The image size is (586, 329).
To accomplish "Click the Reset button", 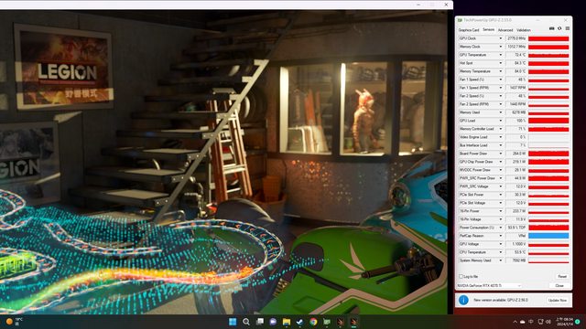I will 561,276.
